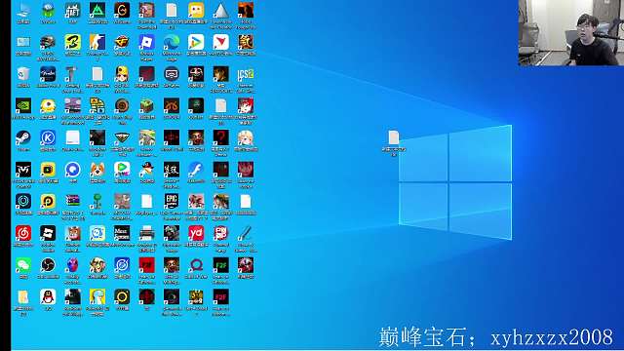
Task: Open the Spider-Man mask icon
Action: coord(72,265)
